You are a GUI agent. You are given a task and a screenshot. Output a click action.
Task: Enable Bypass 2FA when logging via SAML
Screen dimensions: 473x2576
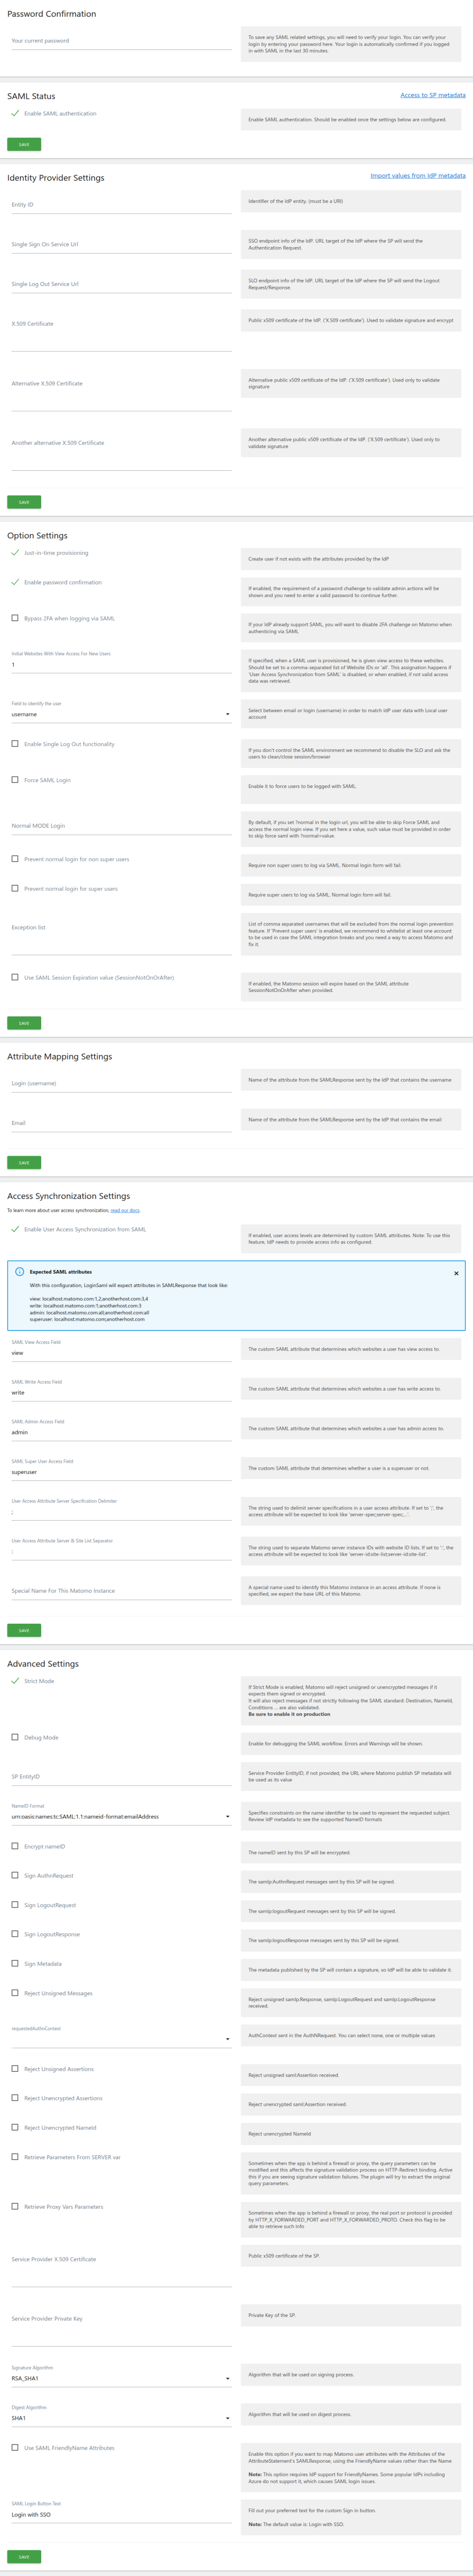pyautogui.click(x=15, y=618)
